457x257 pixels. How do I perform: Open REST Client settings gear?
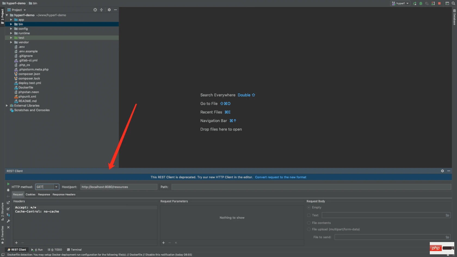coord(442,171)
